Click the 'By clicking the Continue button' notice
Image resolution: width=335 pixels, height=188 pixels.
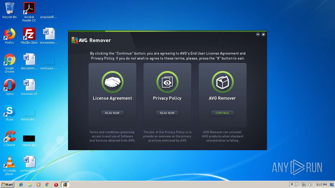tap(168, 56)
